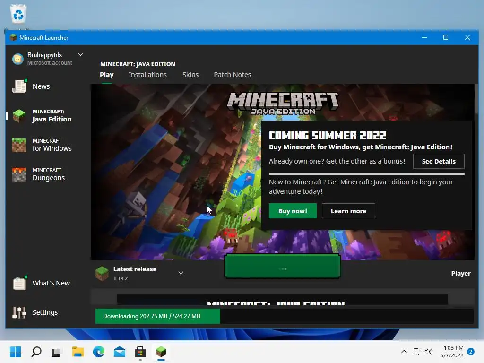This screenshot has width=484, height=363.
Task: Open Microsoft Store from the taskbar
Action: (x=140, y=352)
